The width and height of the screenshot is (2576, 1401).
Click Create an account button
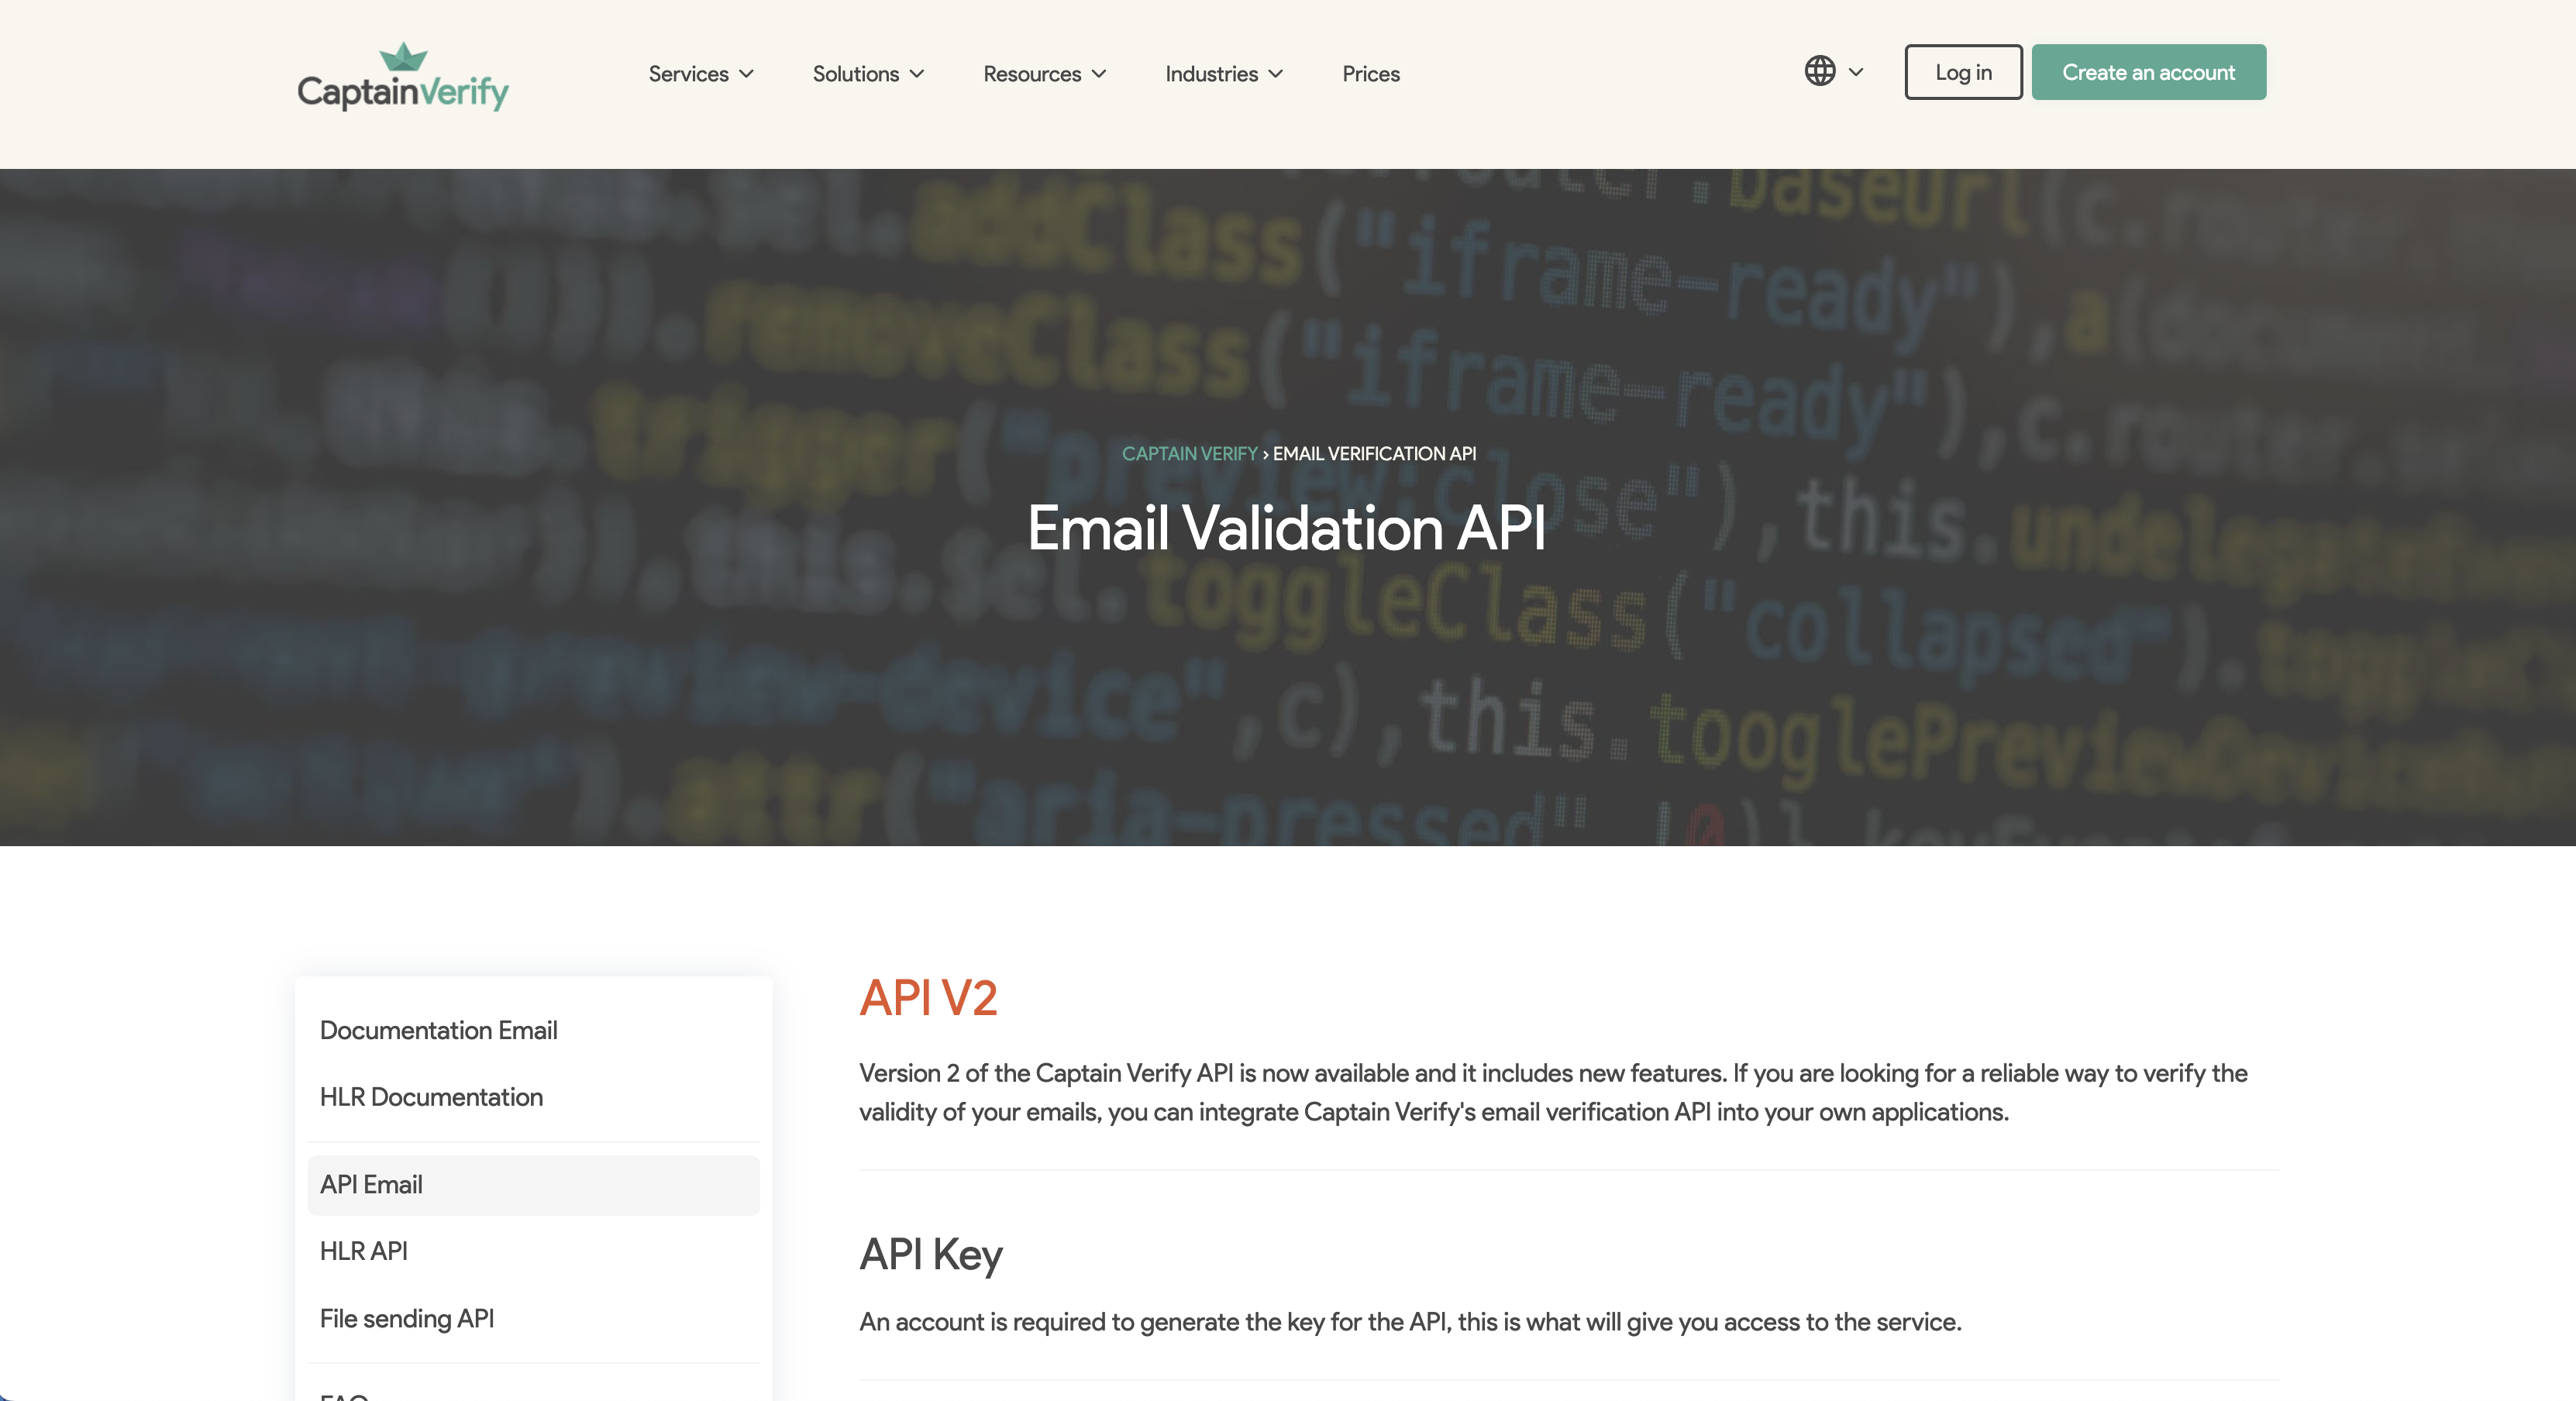click(2148, 72)
